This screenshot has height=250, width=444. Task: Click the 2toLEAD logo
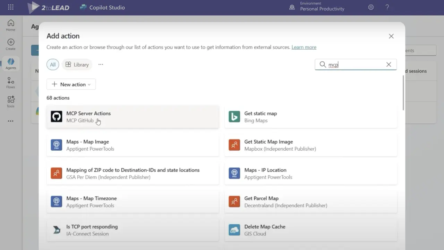pyautogui.click(x=49, y=7)
